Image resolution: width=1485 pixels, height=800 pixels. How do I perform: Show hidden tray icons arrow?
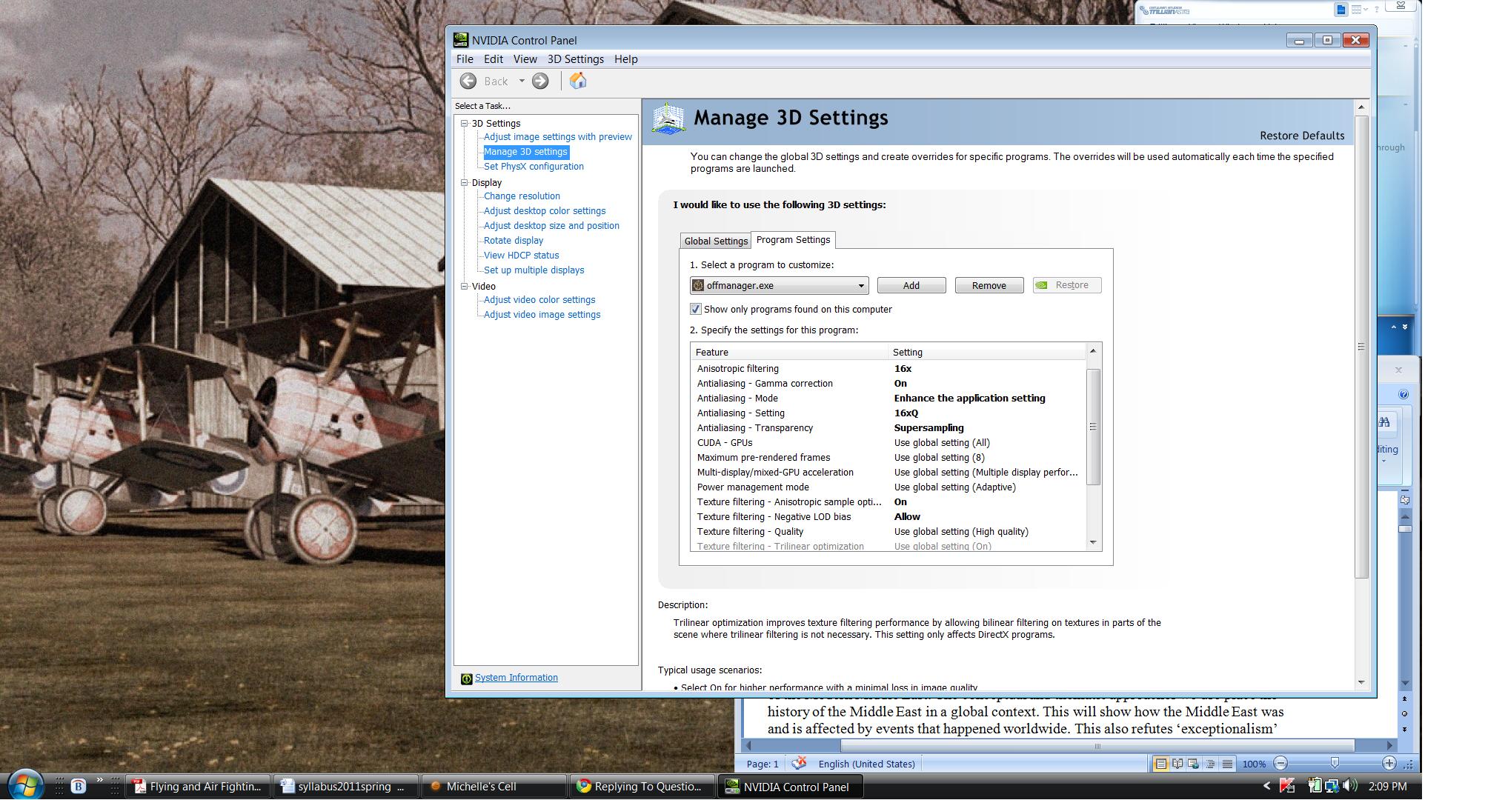click(x=1266, y=786)
